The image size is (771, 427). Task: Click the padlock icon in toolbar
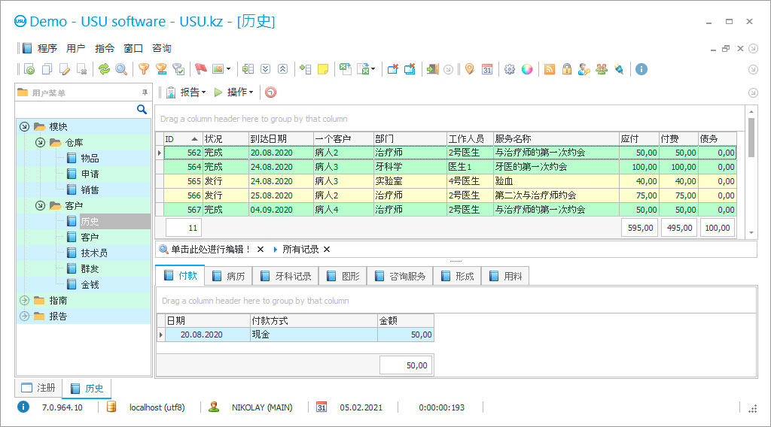(567, 69)
